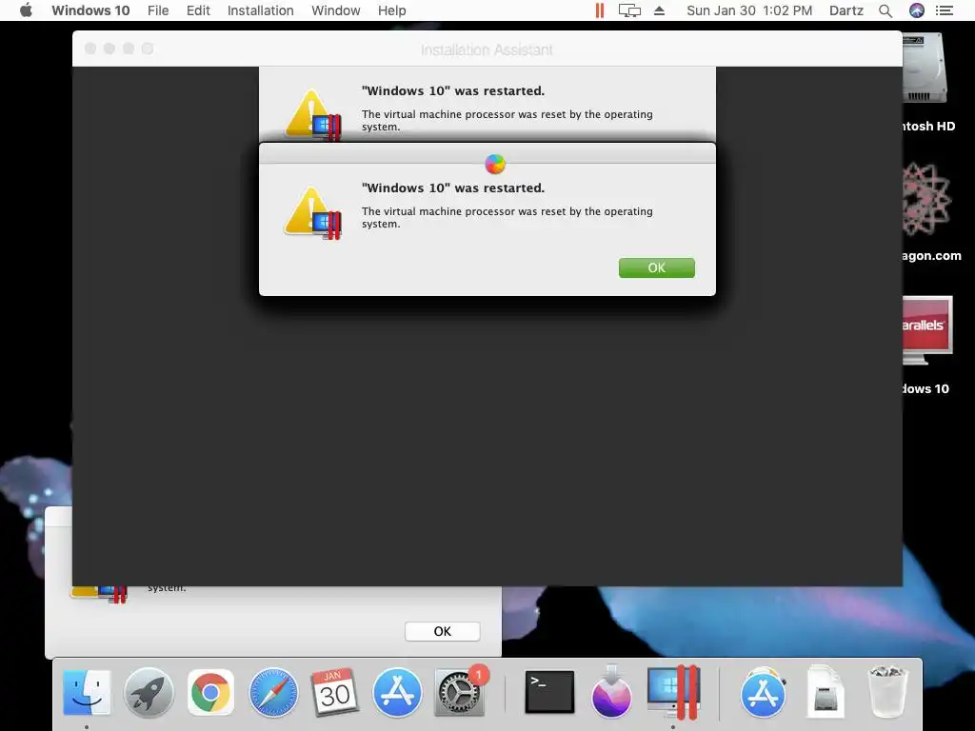
Task: Open the Edit menu
Action: point(198,10)
